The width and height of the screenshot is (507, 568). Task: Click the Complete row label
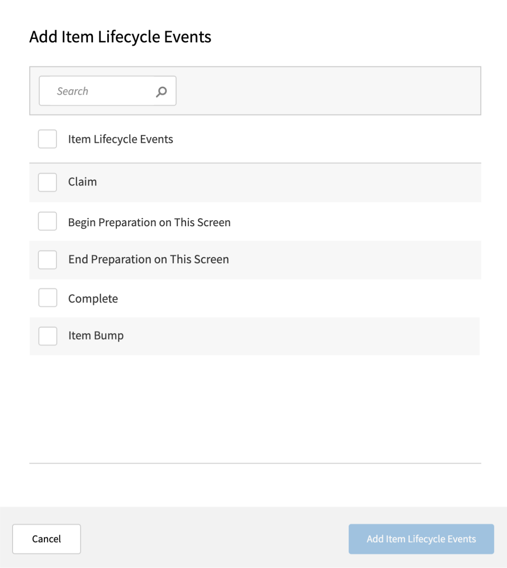93,298
